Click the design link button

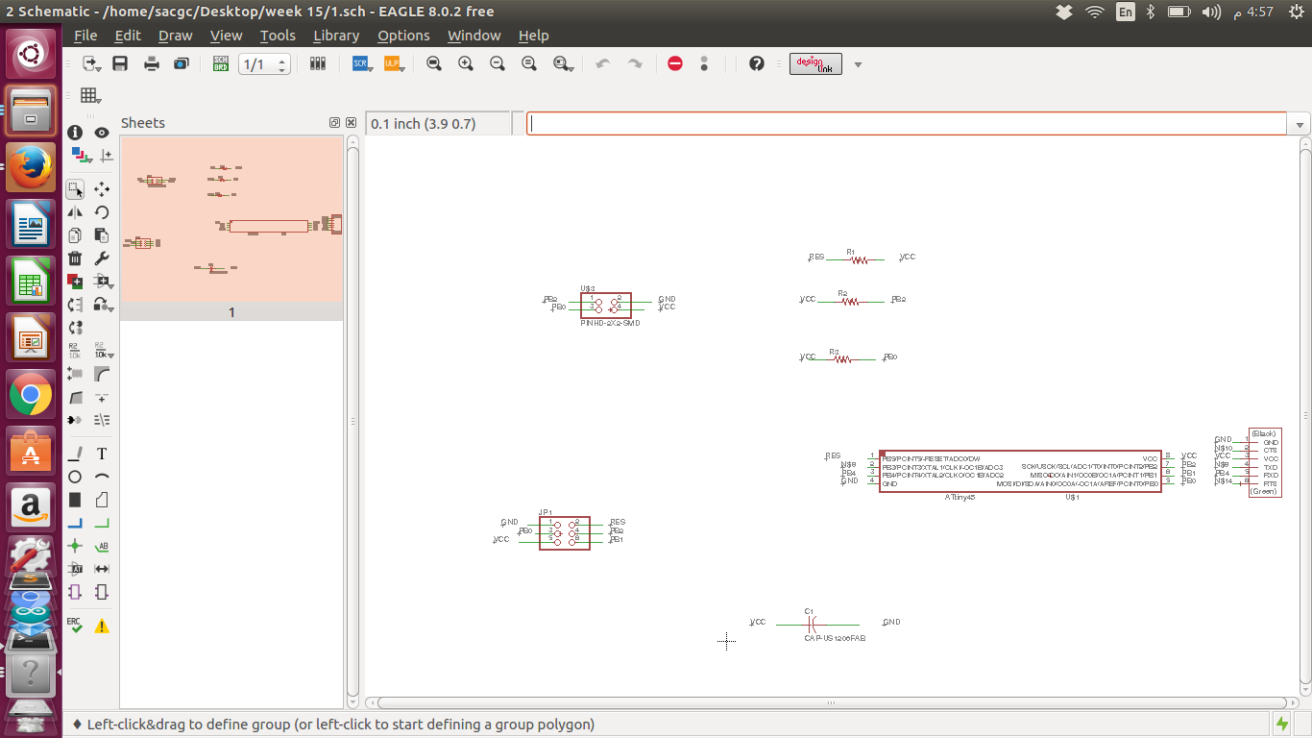pos(815,64)
